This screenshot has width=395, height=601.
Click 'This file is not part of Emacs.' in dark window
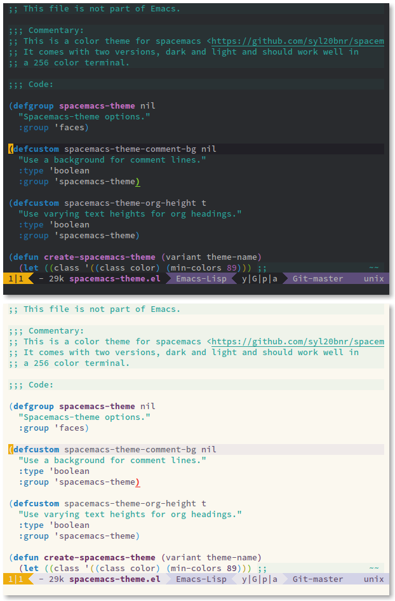tap(102, 8)
